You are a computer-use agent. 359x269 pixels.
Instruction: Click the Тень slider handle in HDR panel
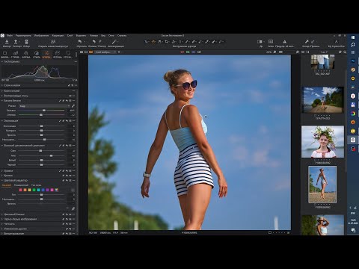[51, 155]
